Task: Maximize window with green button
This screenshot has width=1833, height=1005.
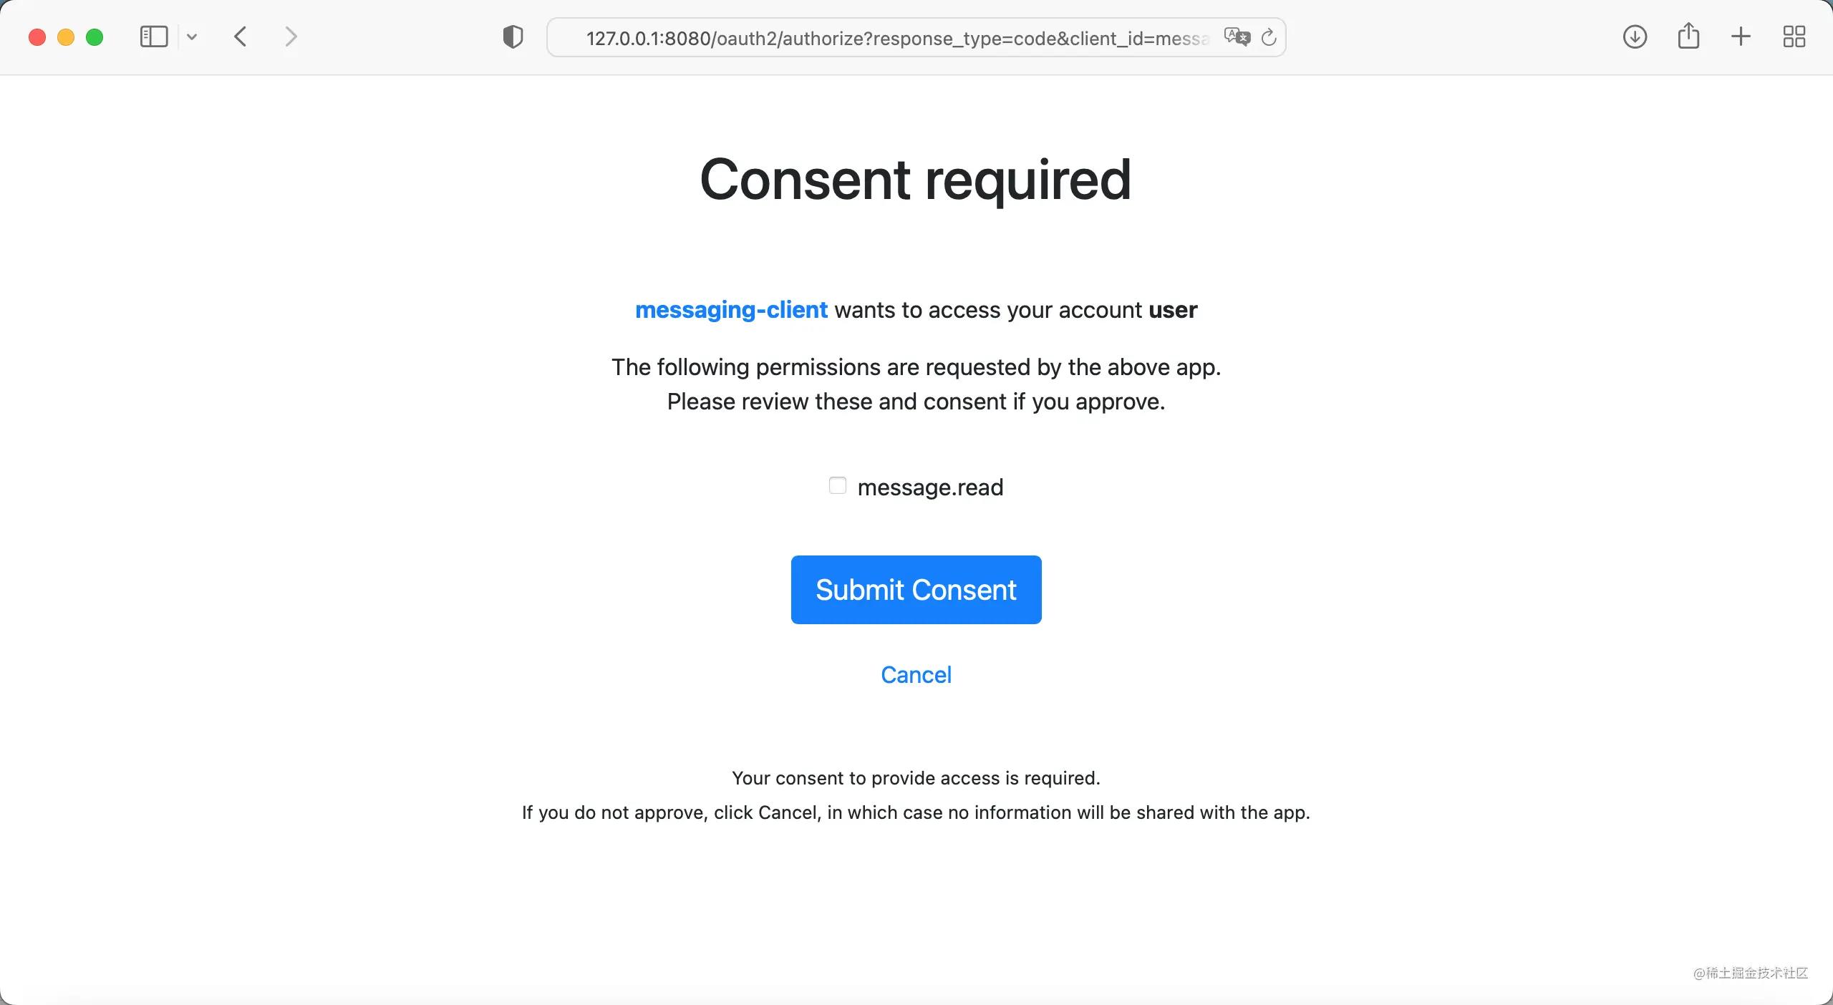Action: coord(95,37)
